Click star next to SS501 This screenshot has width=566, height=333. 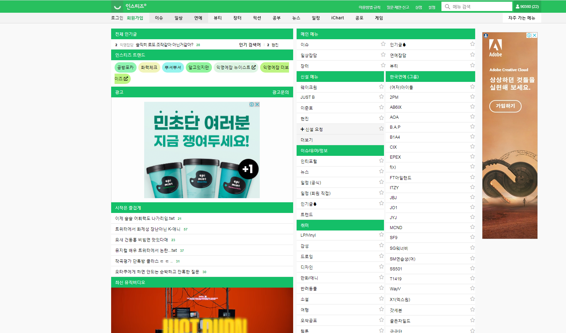(472, 268)
